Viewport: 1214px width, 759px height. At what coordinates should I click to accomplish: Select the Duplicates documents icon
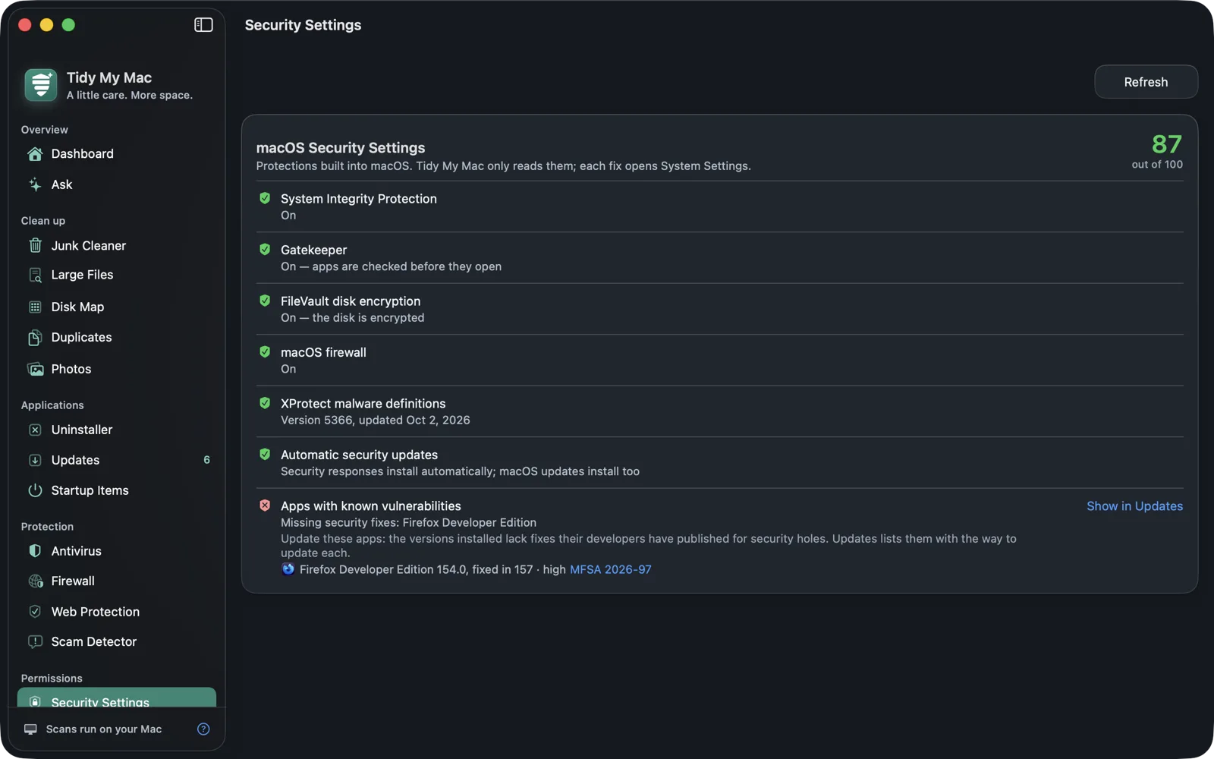(35, 338)
